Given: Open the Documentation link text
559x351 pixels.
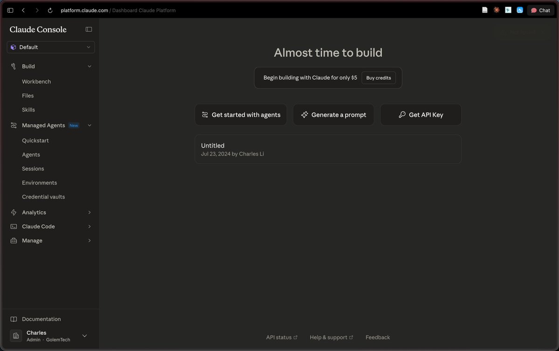Looking at the screenshot, I should (41, 319).
